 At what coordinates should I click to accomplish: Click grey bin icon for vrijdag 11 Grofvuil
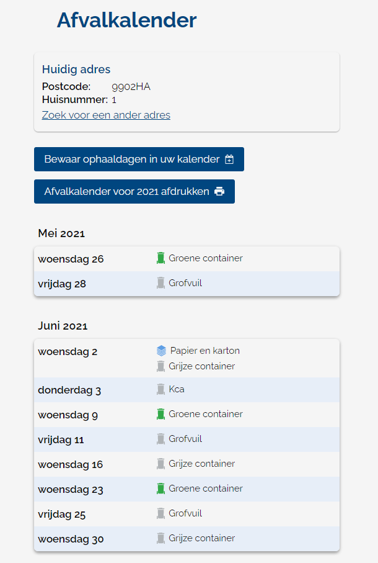pos(161,439)
